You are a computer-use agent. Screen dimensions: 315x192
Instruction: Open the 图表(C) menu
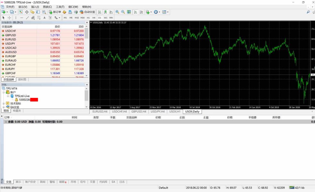47,7
